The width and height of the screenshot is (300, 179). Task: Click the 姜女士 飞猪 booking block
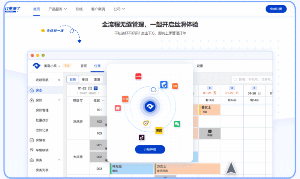pos(210,110)
